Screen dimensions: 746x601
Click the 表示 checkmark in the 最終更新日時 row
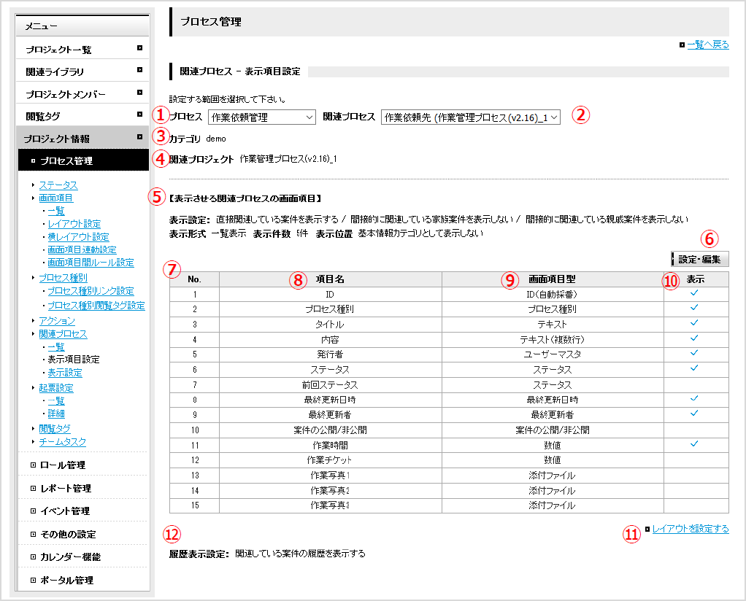[694, 398]
